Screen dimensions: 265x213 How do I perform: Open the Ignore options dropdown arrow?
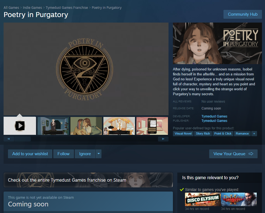tap(98, 154)
